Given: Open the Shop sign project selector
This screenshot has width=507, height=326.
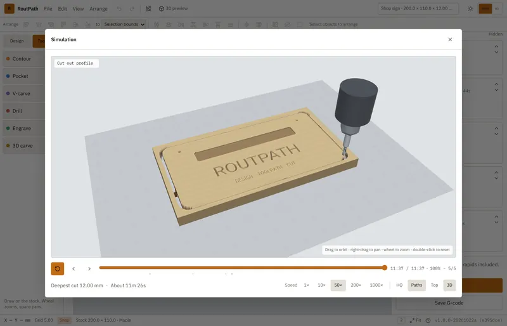Looking at the screenshot, I should 418,8.
